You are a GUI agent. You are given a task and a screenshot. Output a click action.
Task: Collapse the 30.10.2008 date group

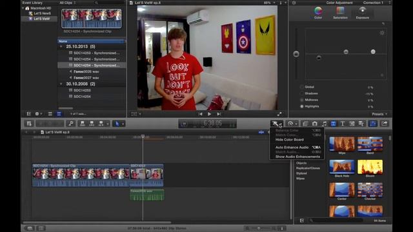coord(61,84)
